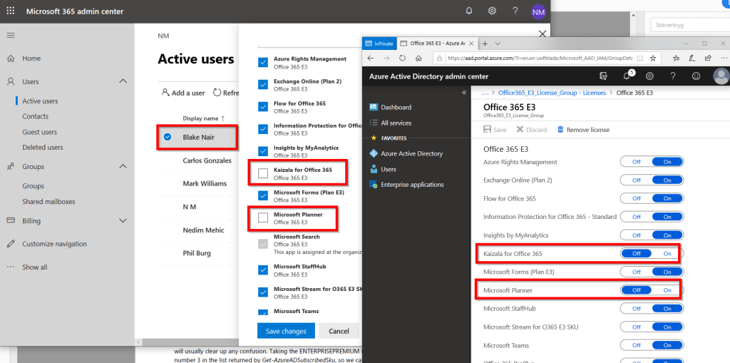Open Azure notifications bell with badge
Screen dimensions: 730x363
pos(627,75)
